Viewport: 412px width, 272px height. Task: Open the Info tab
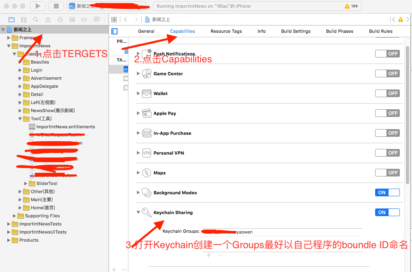coord(261,31)
